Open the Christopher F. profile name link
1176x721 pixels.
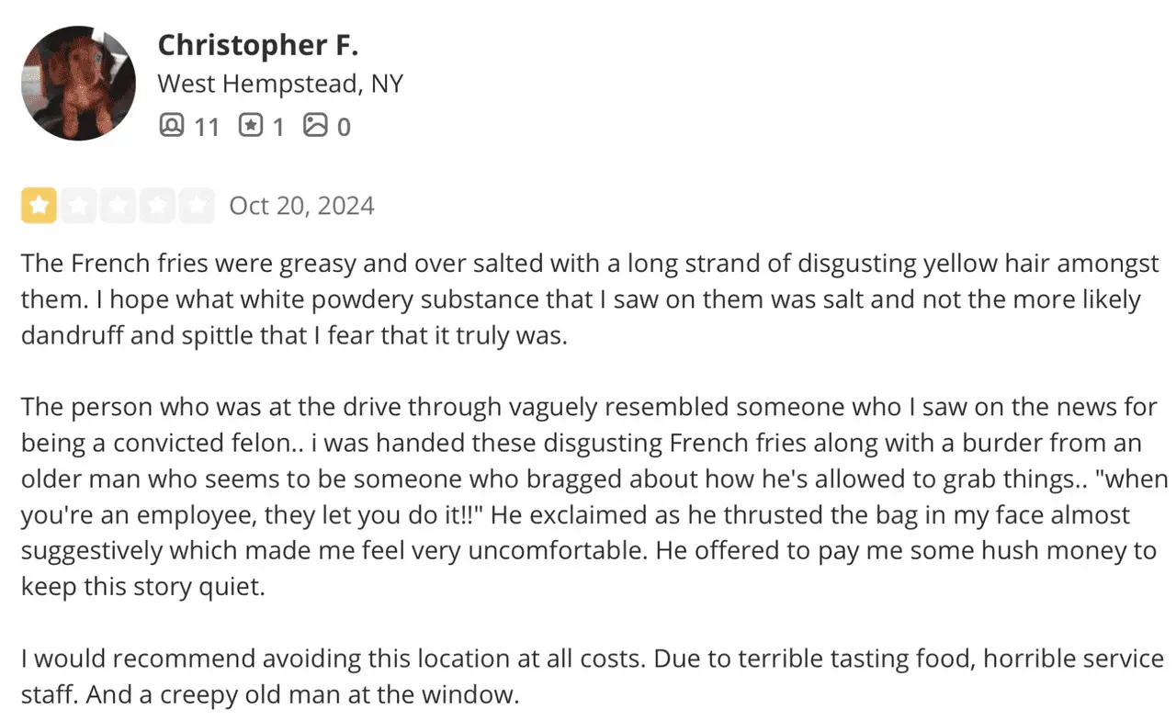coord(257,44)
